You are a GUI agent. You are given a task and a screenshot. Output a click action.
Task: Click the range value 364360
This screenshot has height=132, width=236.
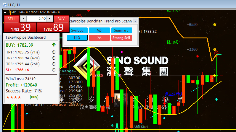[76, 87]
